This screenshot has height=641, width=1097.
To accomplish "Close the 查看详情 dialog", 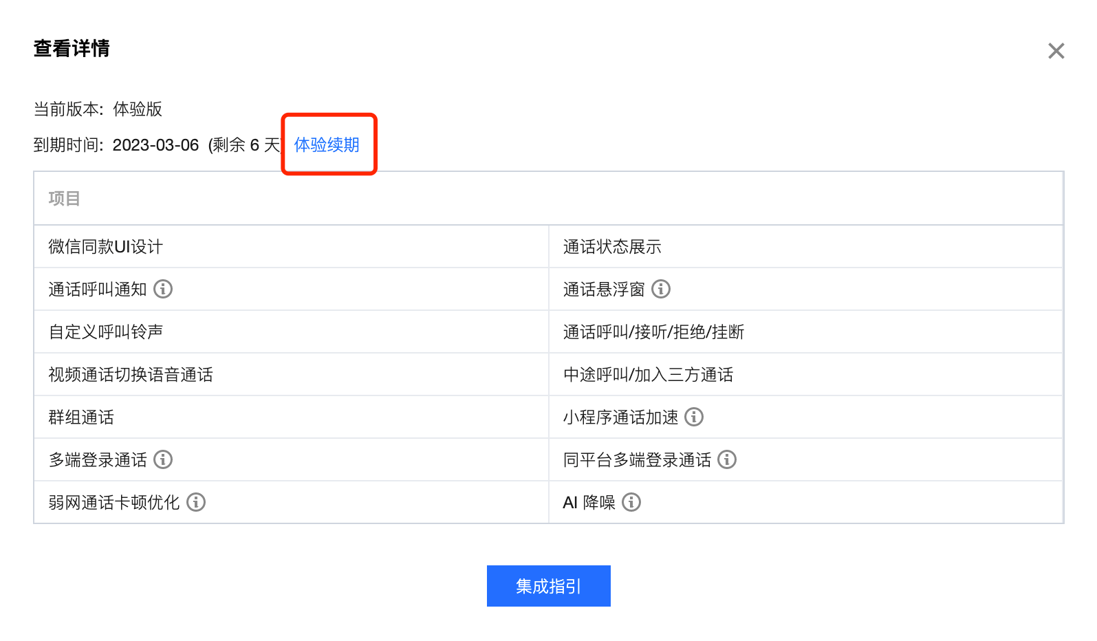I will [x=1056, y=51].
